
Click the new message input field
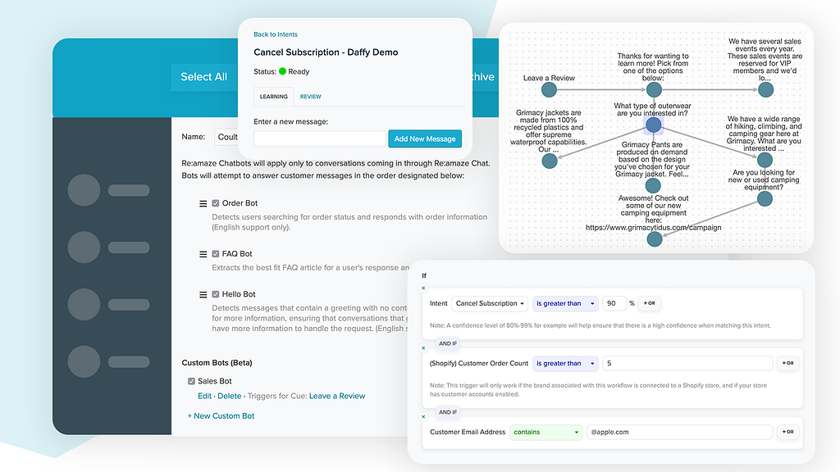tap(319, 138)
